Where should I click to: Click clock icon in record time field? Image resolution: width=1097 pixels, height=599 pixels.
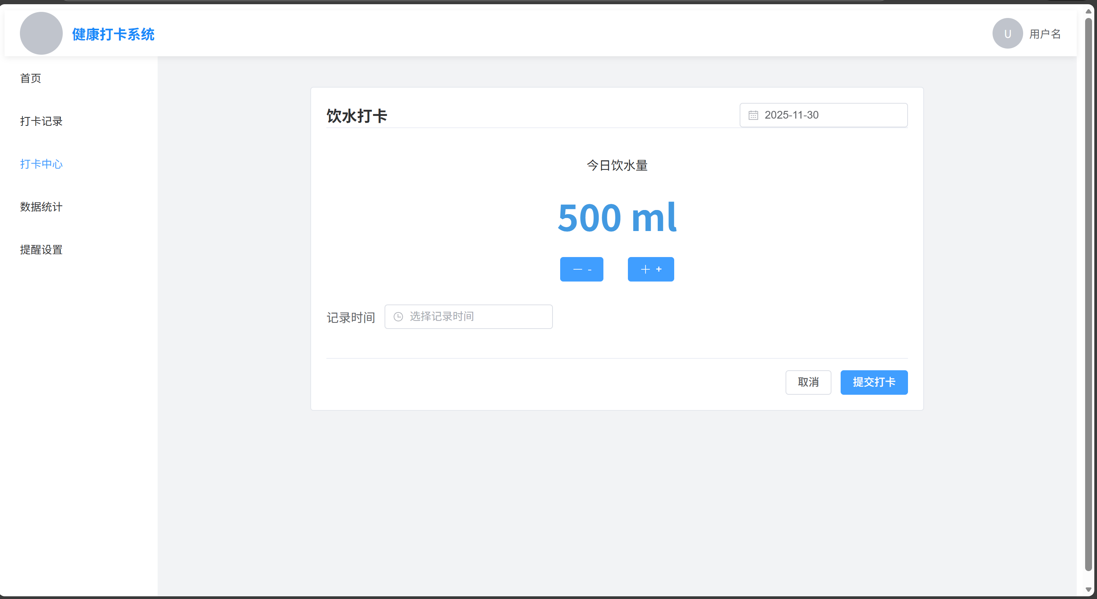(x=398, y=317)
